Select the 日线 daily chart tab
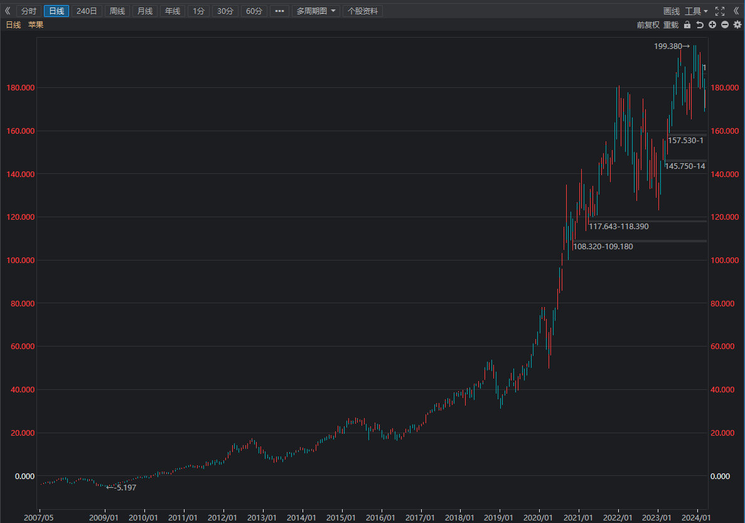The image size is (745, 523). [x=56, y=11]
